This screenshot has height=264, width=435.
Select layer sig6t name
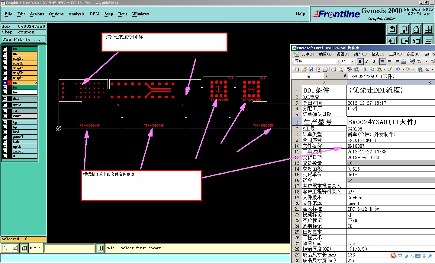coord(24,78)
